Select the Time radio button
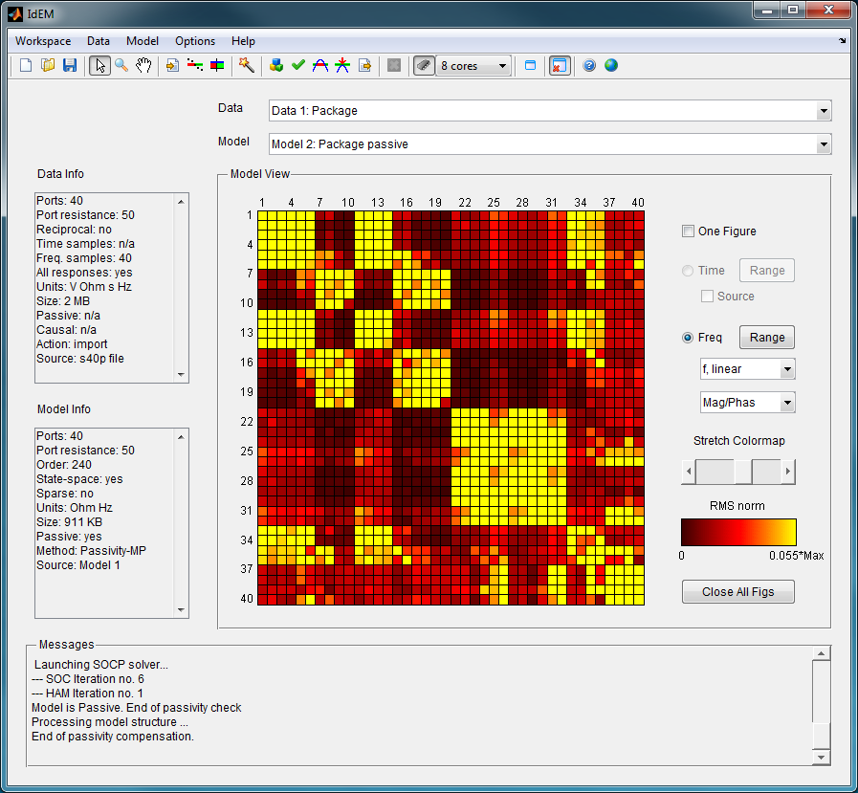 coord(688,271)
